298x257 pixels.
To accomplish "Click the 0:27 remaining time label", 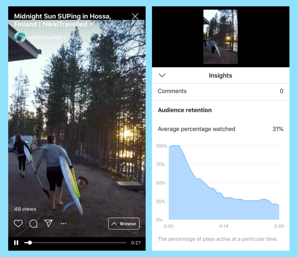I will tap(136, 243).
